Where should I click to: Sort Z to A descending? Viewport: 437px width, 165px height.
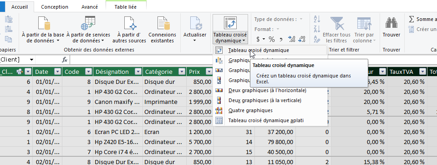click(317, 29)
